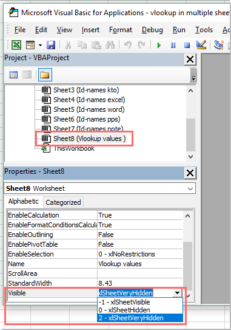Open the Insert UserForm dropdown arrow

[40, 45]
